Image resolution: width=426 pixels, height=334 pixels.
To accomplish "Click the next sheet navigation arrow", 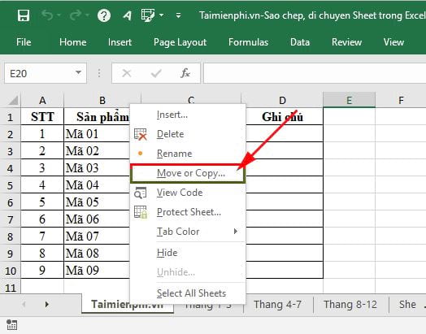I will coord(47,305).
